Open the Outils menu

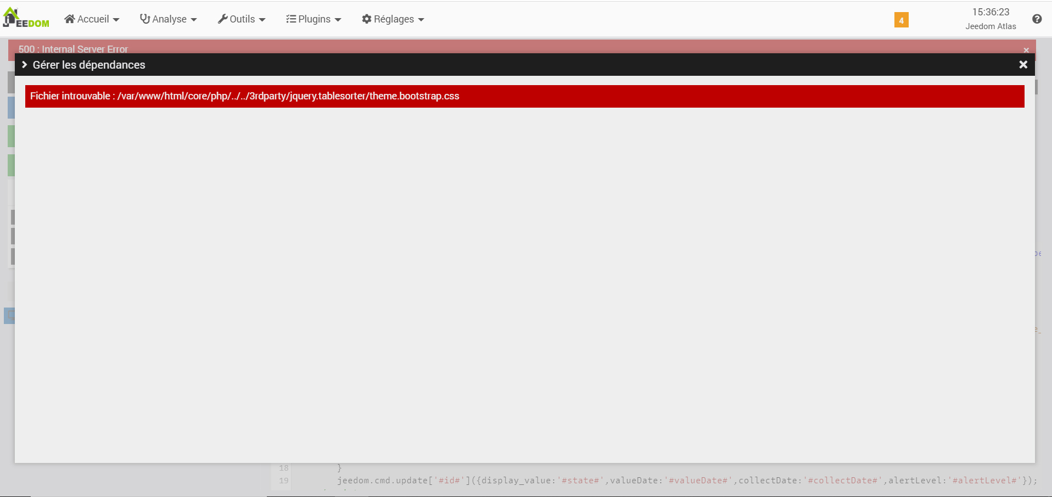242,19
